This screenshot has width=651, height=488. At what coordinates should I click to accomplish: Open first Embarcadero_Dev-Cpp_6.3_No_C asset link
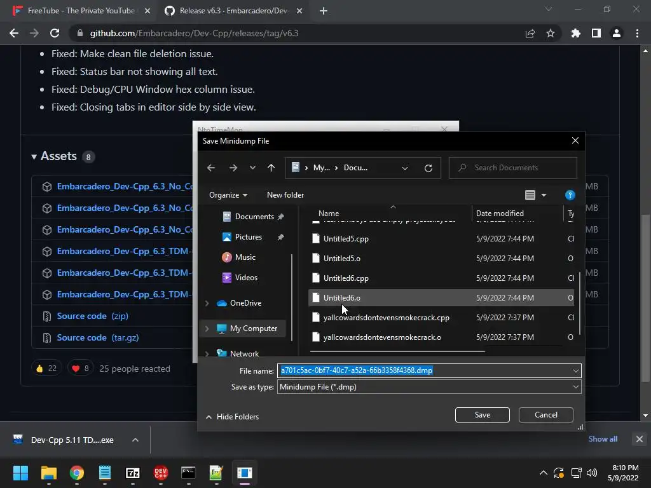pyautogui.click(x=125, y=186)
